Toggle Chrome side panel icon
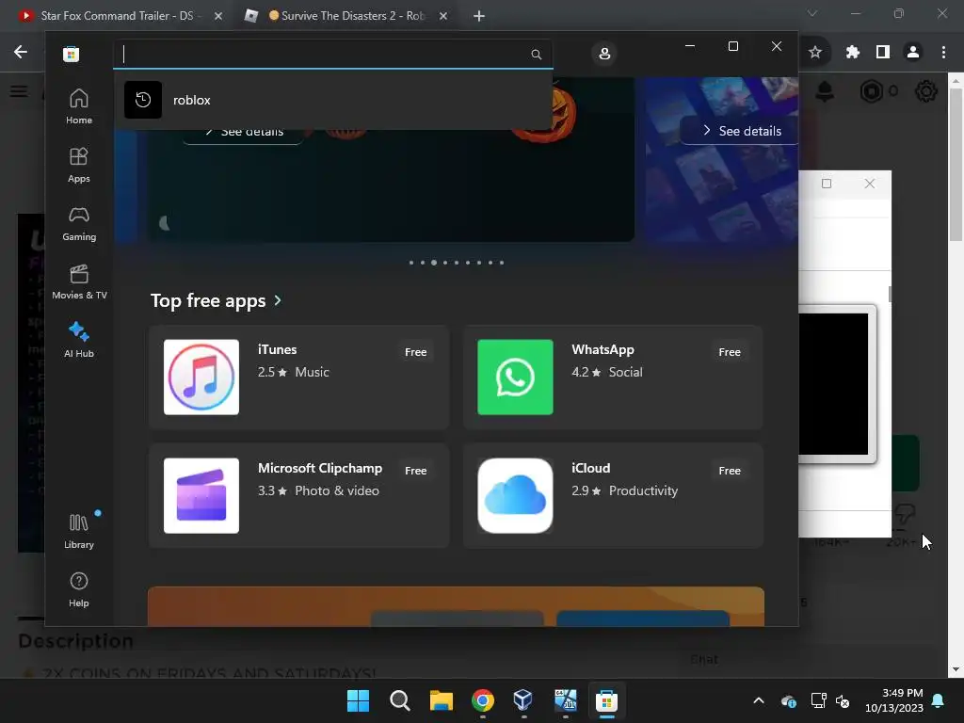 [883, 53]
